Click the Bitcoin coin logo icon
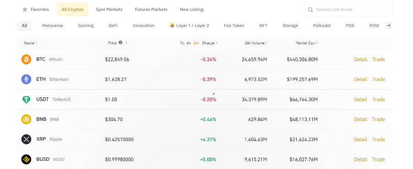The height and width of the screenshot is (169, 413). (x=27, y=59)
